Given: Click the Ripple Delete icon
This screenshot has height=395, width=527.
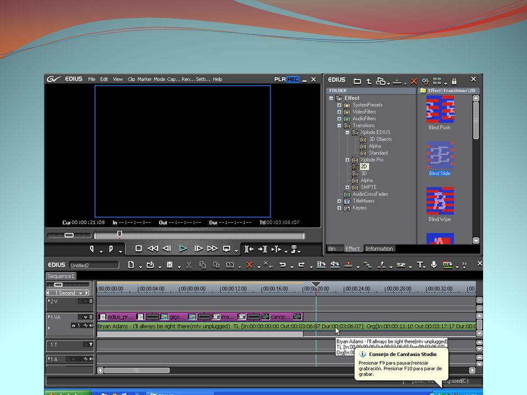Looking at the screenshot, I should (x=268, y=265).
